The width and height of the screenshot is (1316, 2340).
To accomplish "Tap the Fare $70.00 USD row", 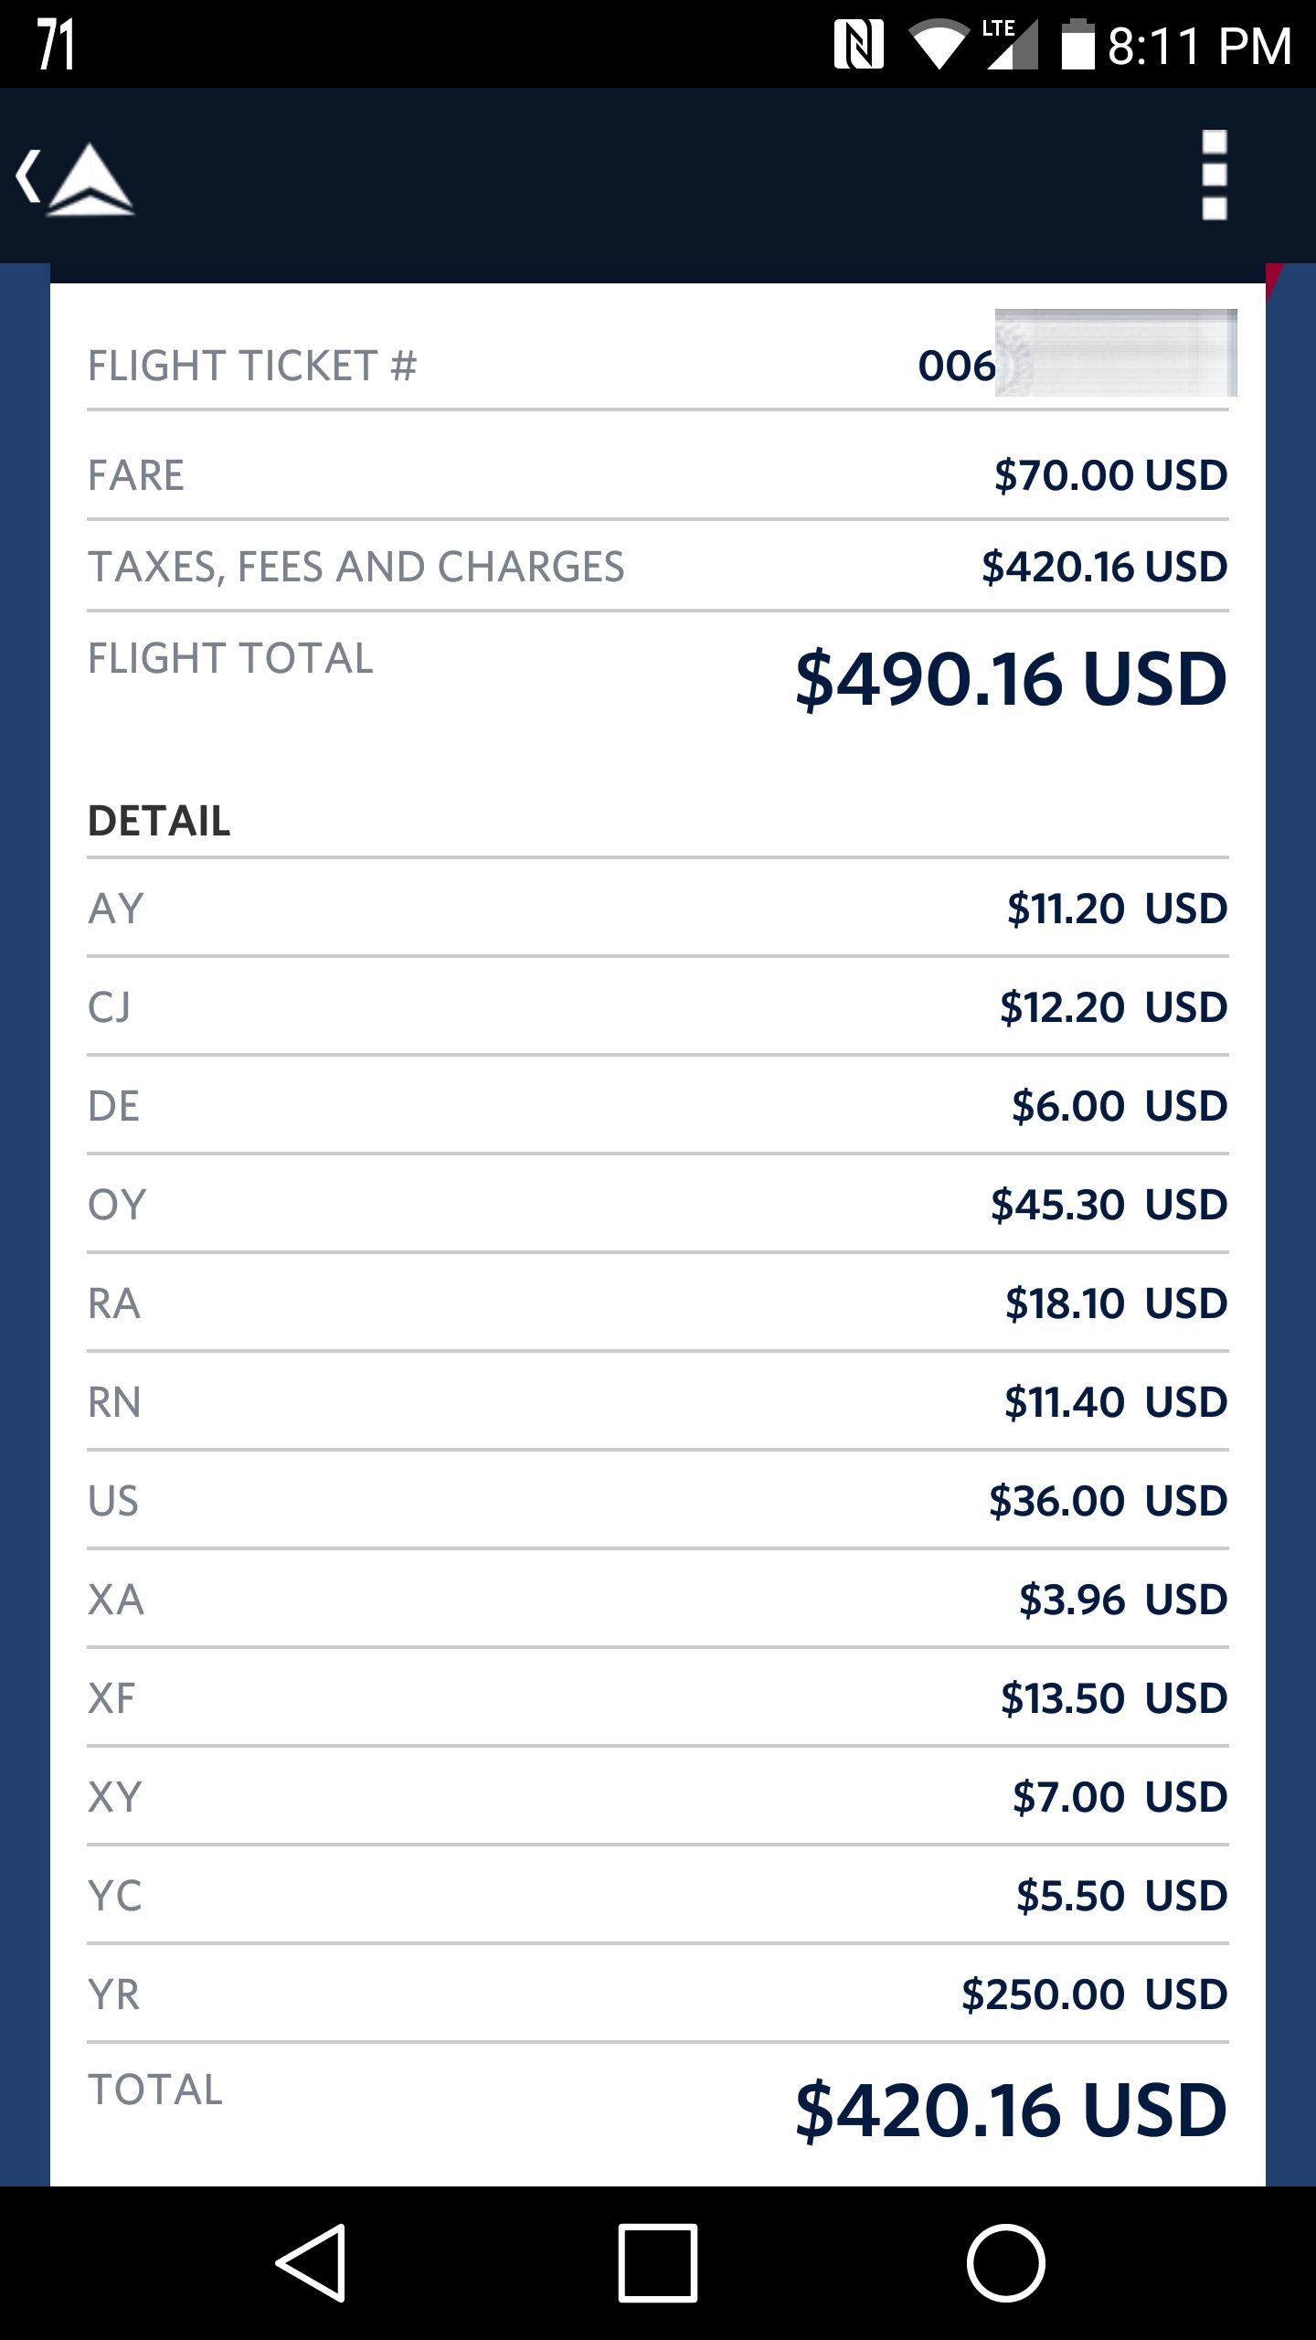I will point(658,475).
